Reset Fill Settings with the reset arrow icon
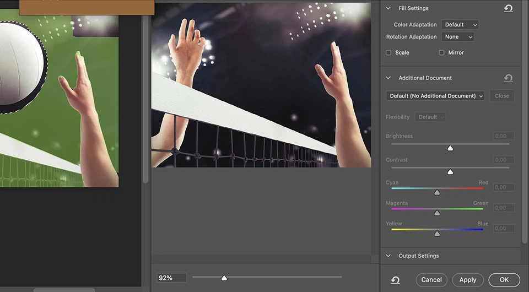529x292 pixels. pos(508,8)
